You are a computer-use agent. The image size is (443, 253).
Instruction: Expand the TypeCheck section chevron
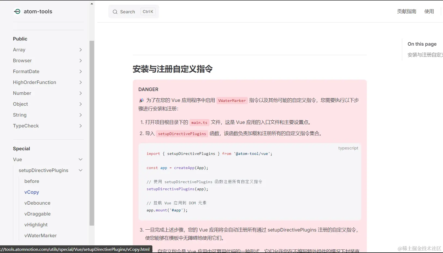click(81, 126)
